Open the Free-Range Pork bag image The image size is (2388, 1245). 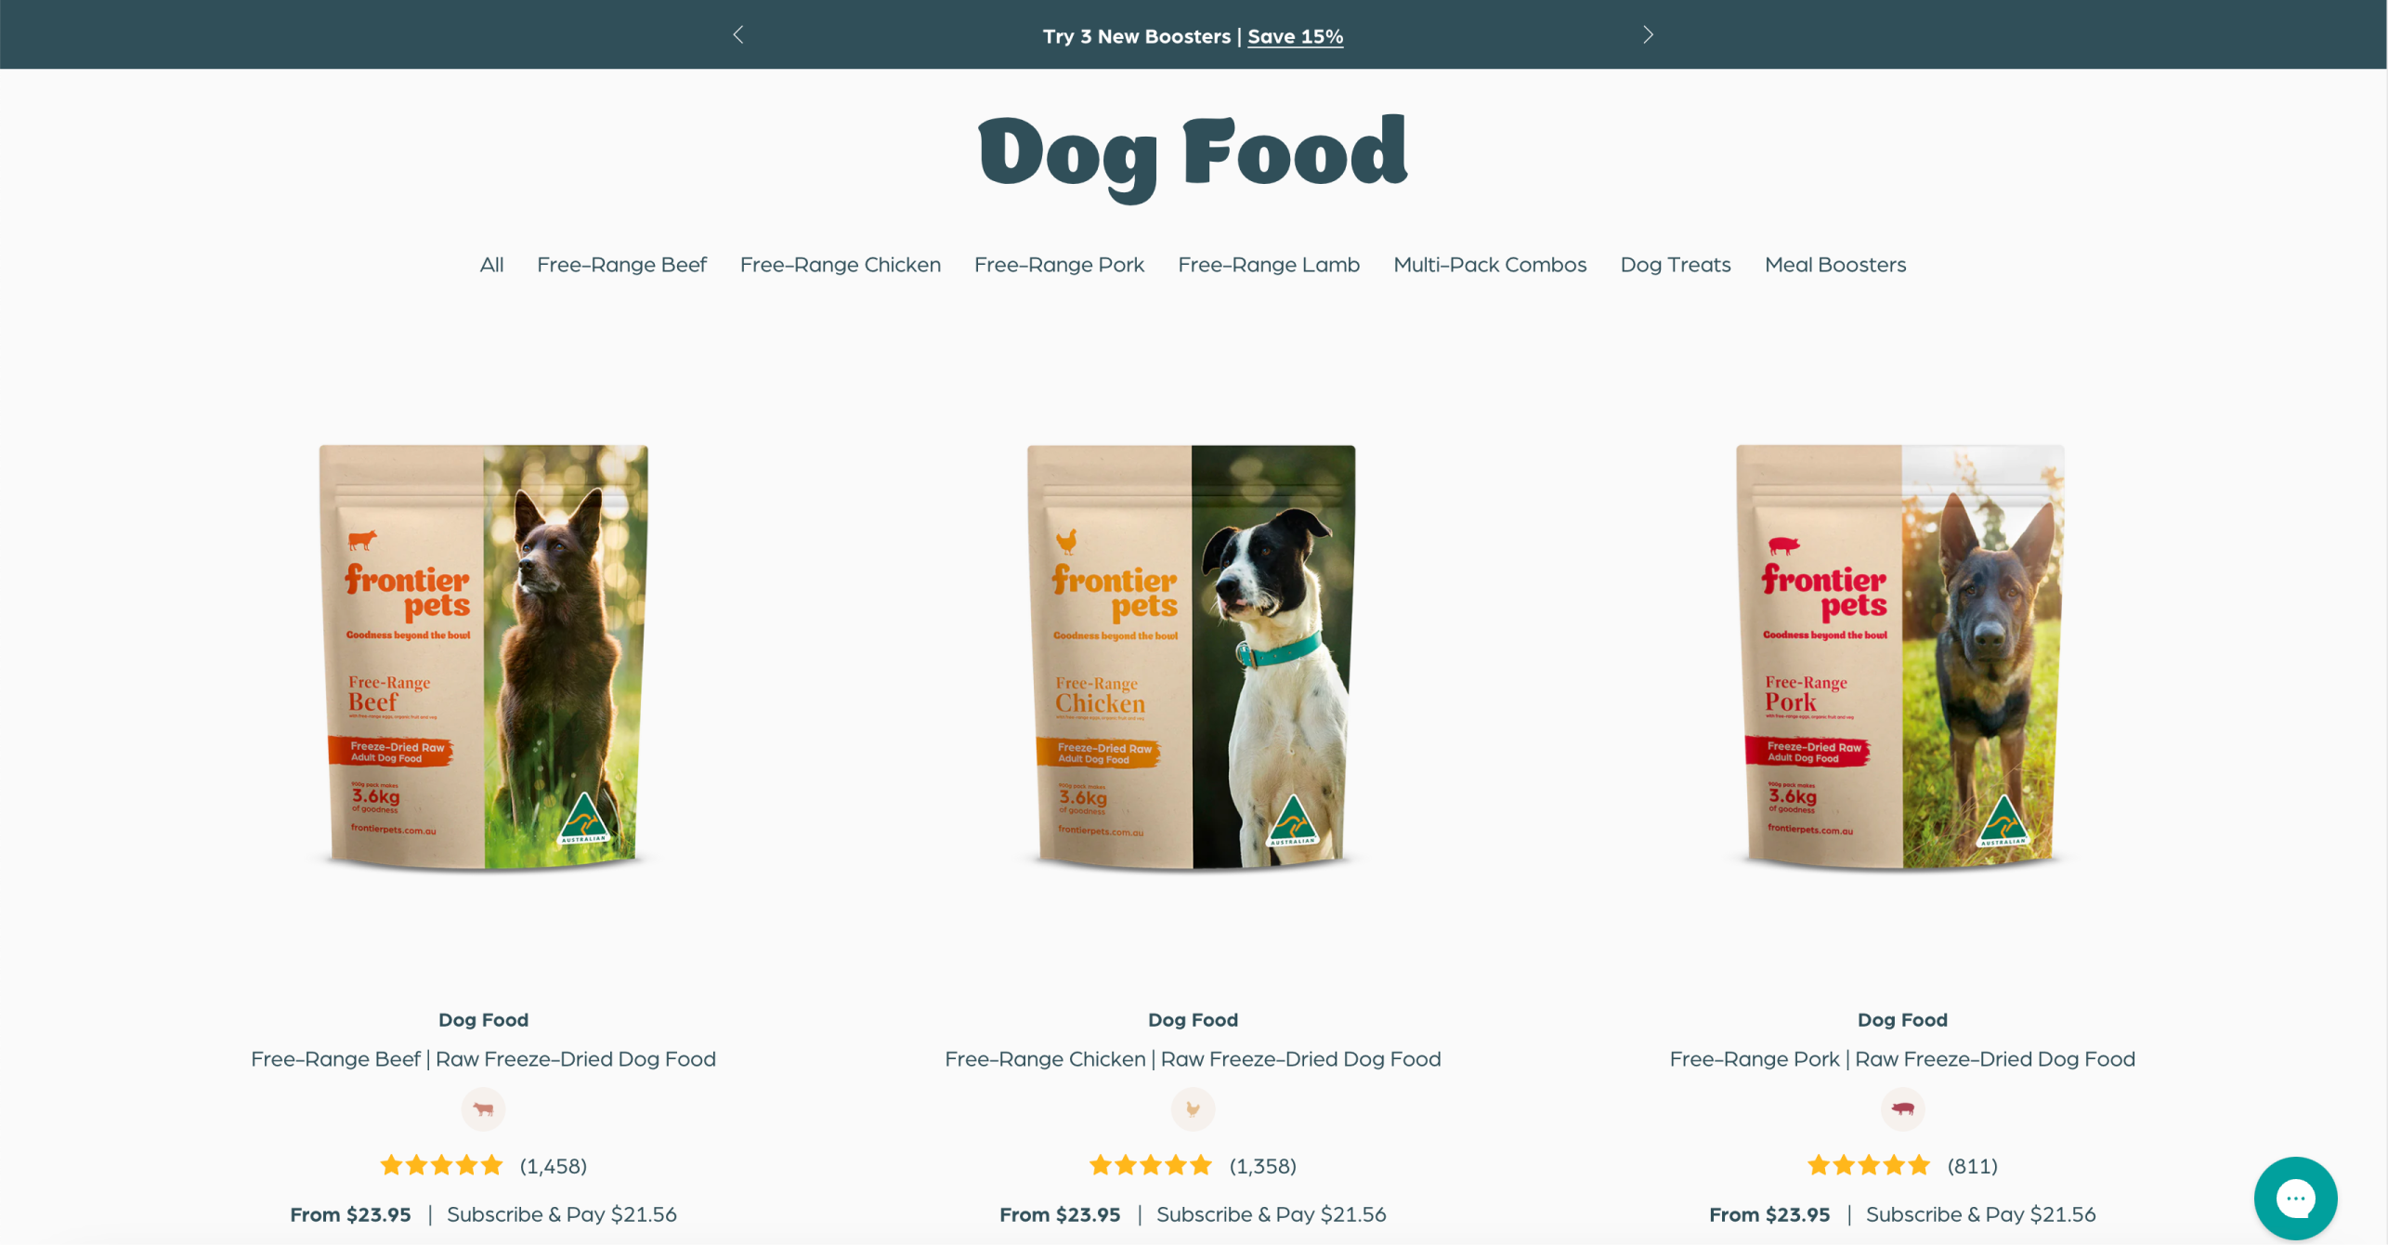click(1900, 658)
